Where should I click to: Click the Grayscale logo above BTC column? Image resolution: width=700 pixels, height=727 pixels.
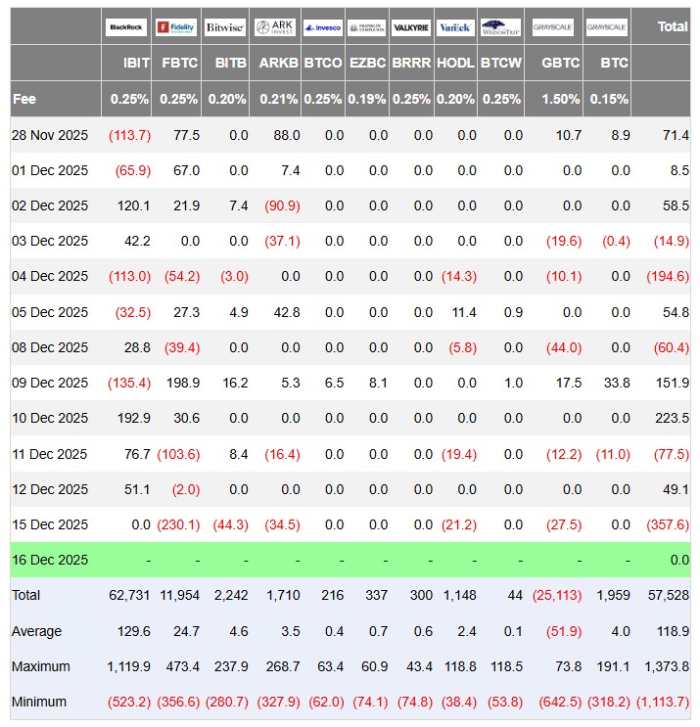point(607,27)
